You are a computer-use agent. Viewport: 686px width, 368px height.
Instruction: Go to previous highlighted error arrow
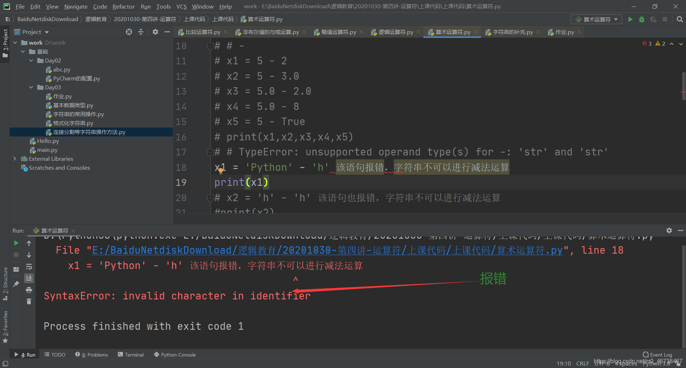tap(672, 44)
